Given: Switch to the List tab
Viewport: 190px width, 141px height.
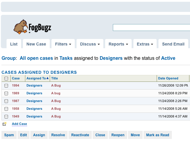Looking at the screenshot, I should point(14,44).
